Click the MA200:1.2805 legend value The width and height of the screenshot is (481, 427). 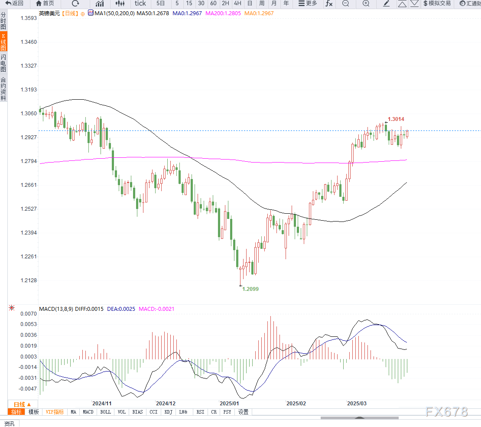223,13
